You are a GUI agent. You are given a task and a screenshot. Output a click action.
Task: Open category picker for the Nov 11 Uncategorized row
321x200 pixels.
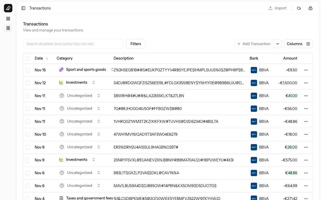click(99, 96)
